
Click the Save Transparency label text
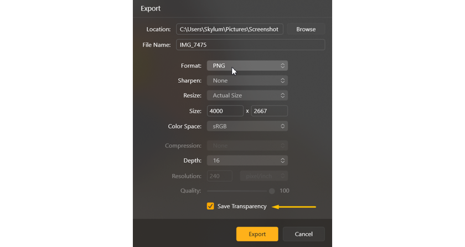tap(242, 207)
